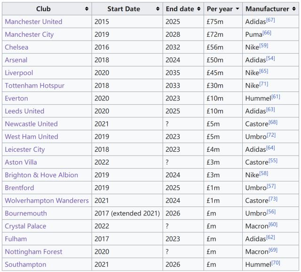Jump to footnote 60 beside Macron
301x272 pixels.
tap(273, 224)
